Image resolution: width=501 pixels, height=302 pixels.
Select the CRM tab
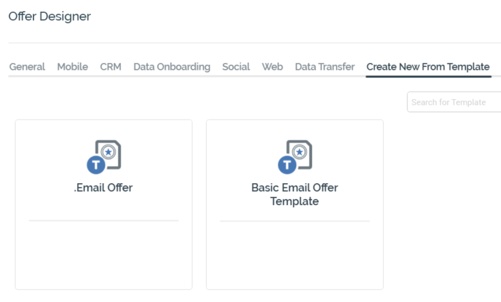[111, 67]
